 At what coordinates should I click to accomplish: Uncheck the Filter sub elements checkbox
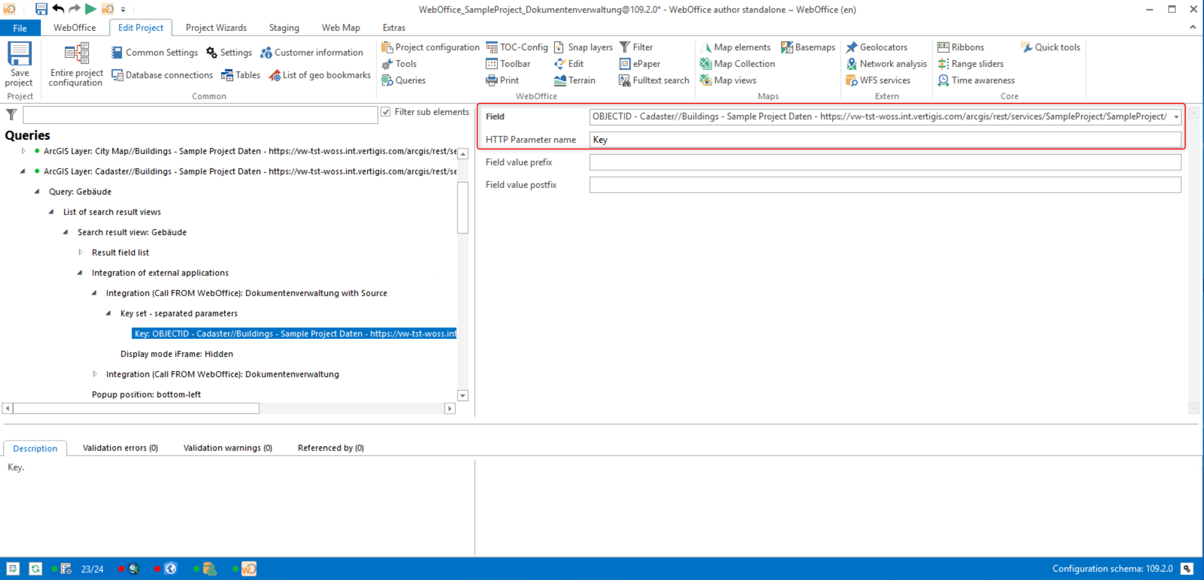coord(386,111)
